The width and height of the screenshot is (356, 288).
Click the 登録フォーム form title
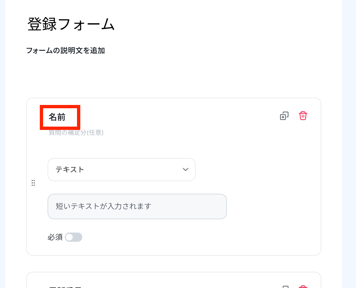71,24
